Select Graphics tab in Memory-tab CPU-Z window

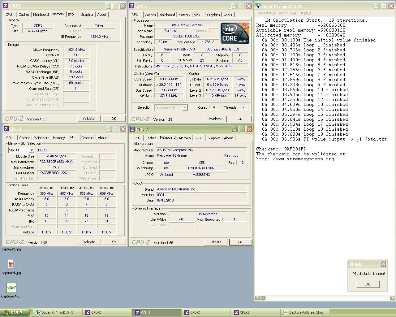tap(87, 15)
